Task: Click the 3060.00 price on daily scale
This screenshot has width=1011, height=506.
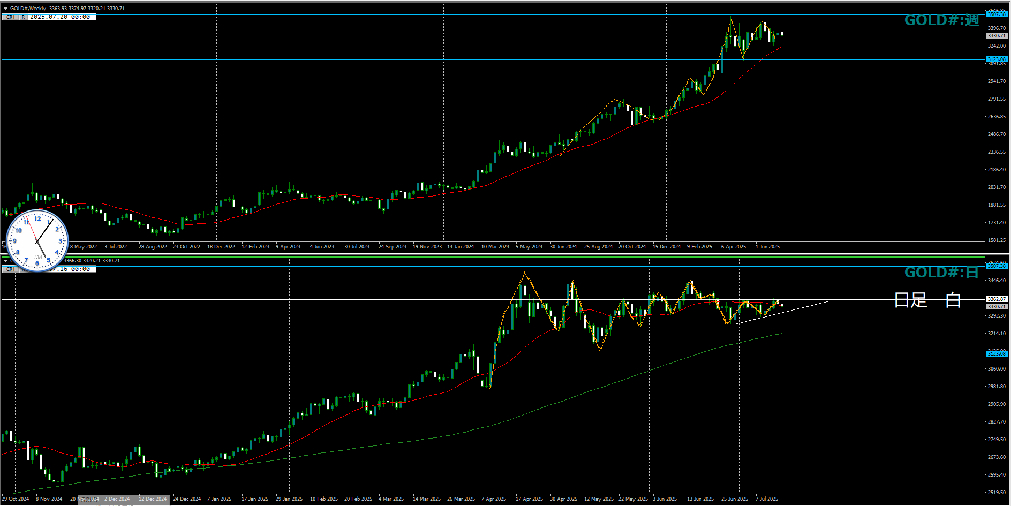Action: click(x=997, y=369)
